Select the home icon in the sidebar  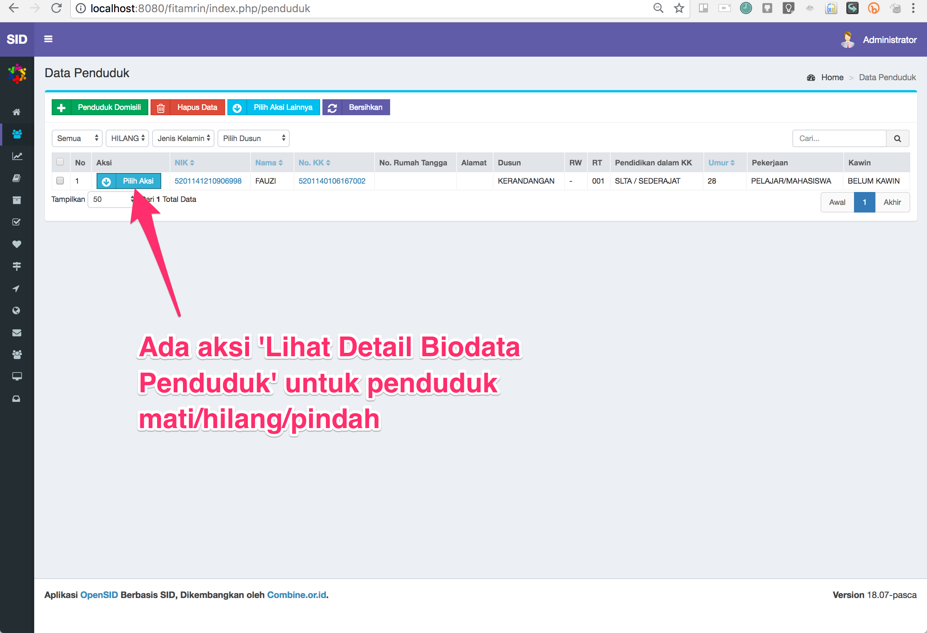click(17, 112)
